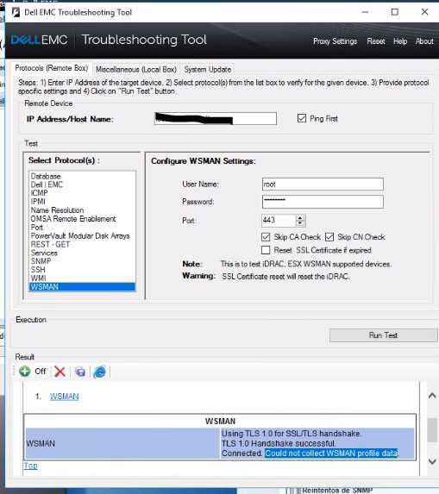Select SNMP in protocol list
Screen dimensions: 439x494
point(82,261)
